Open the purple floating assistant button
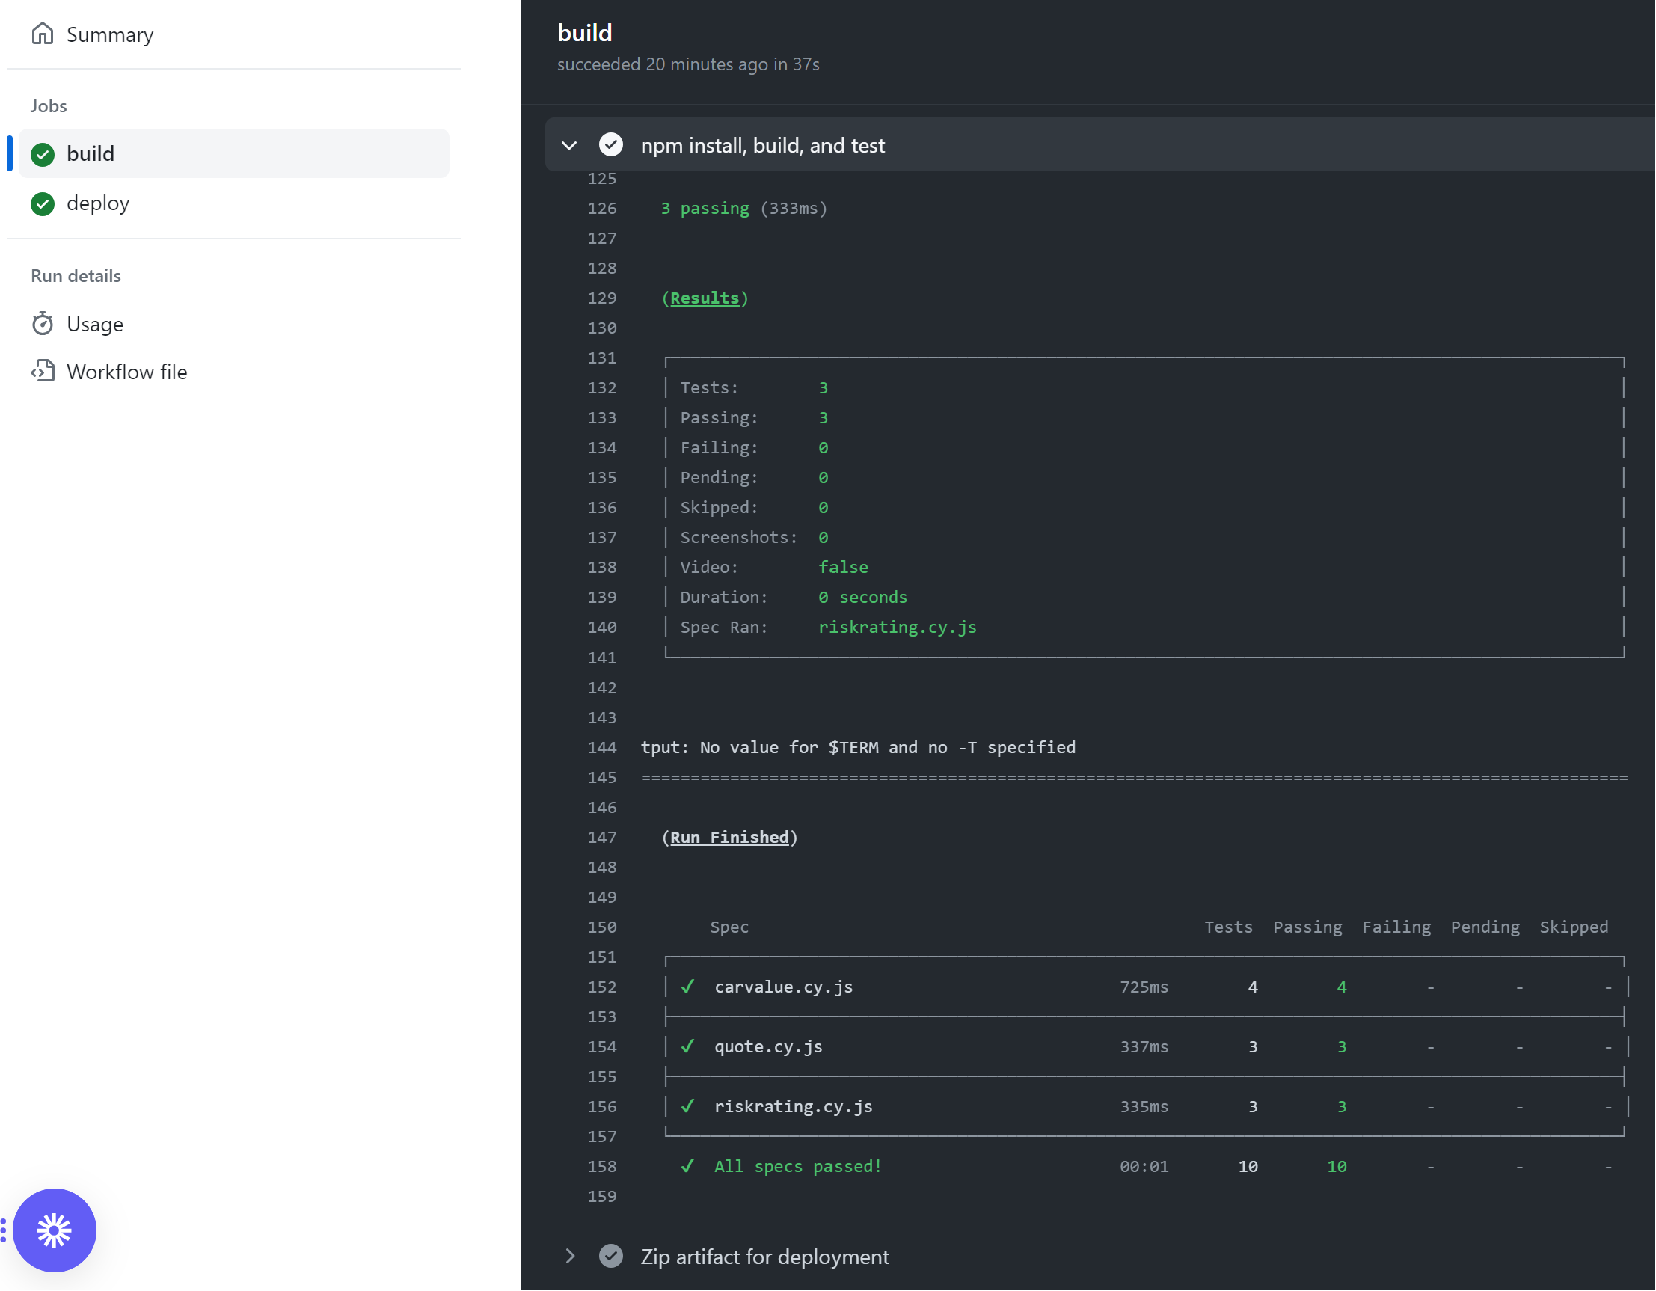 point(54,1230)
